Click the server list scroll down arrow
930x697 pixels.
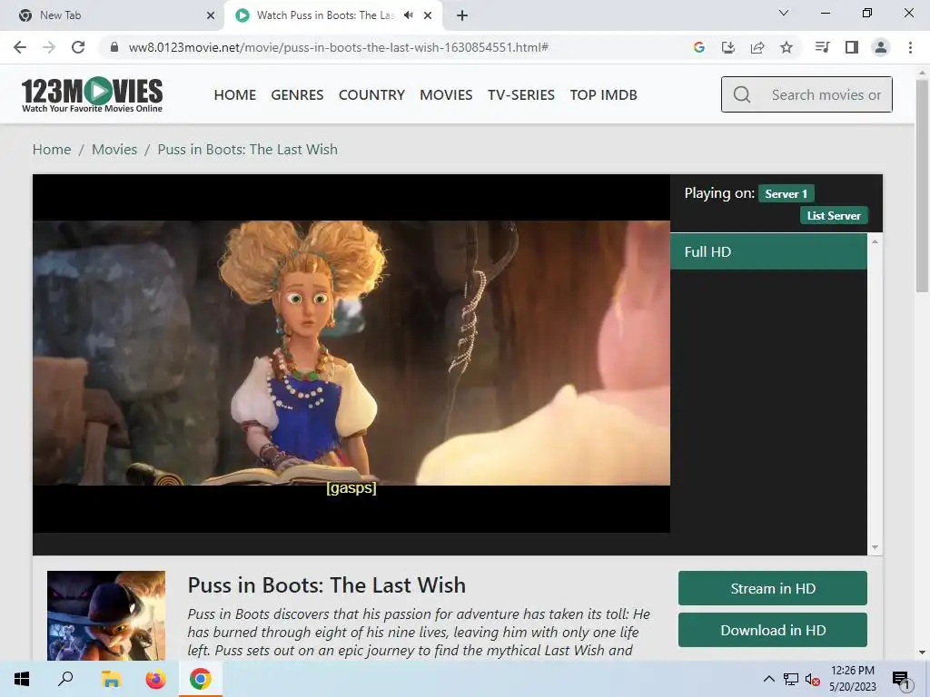875,547
